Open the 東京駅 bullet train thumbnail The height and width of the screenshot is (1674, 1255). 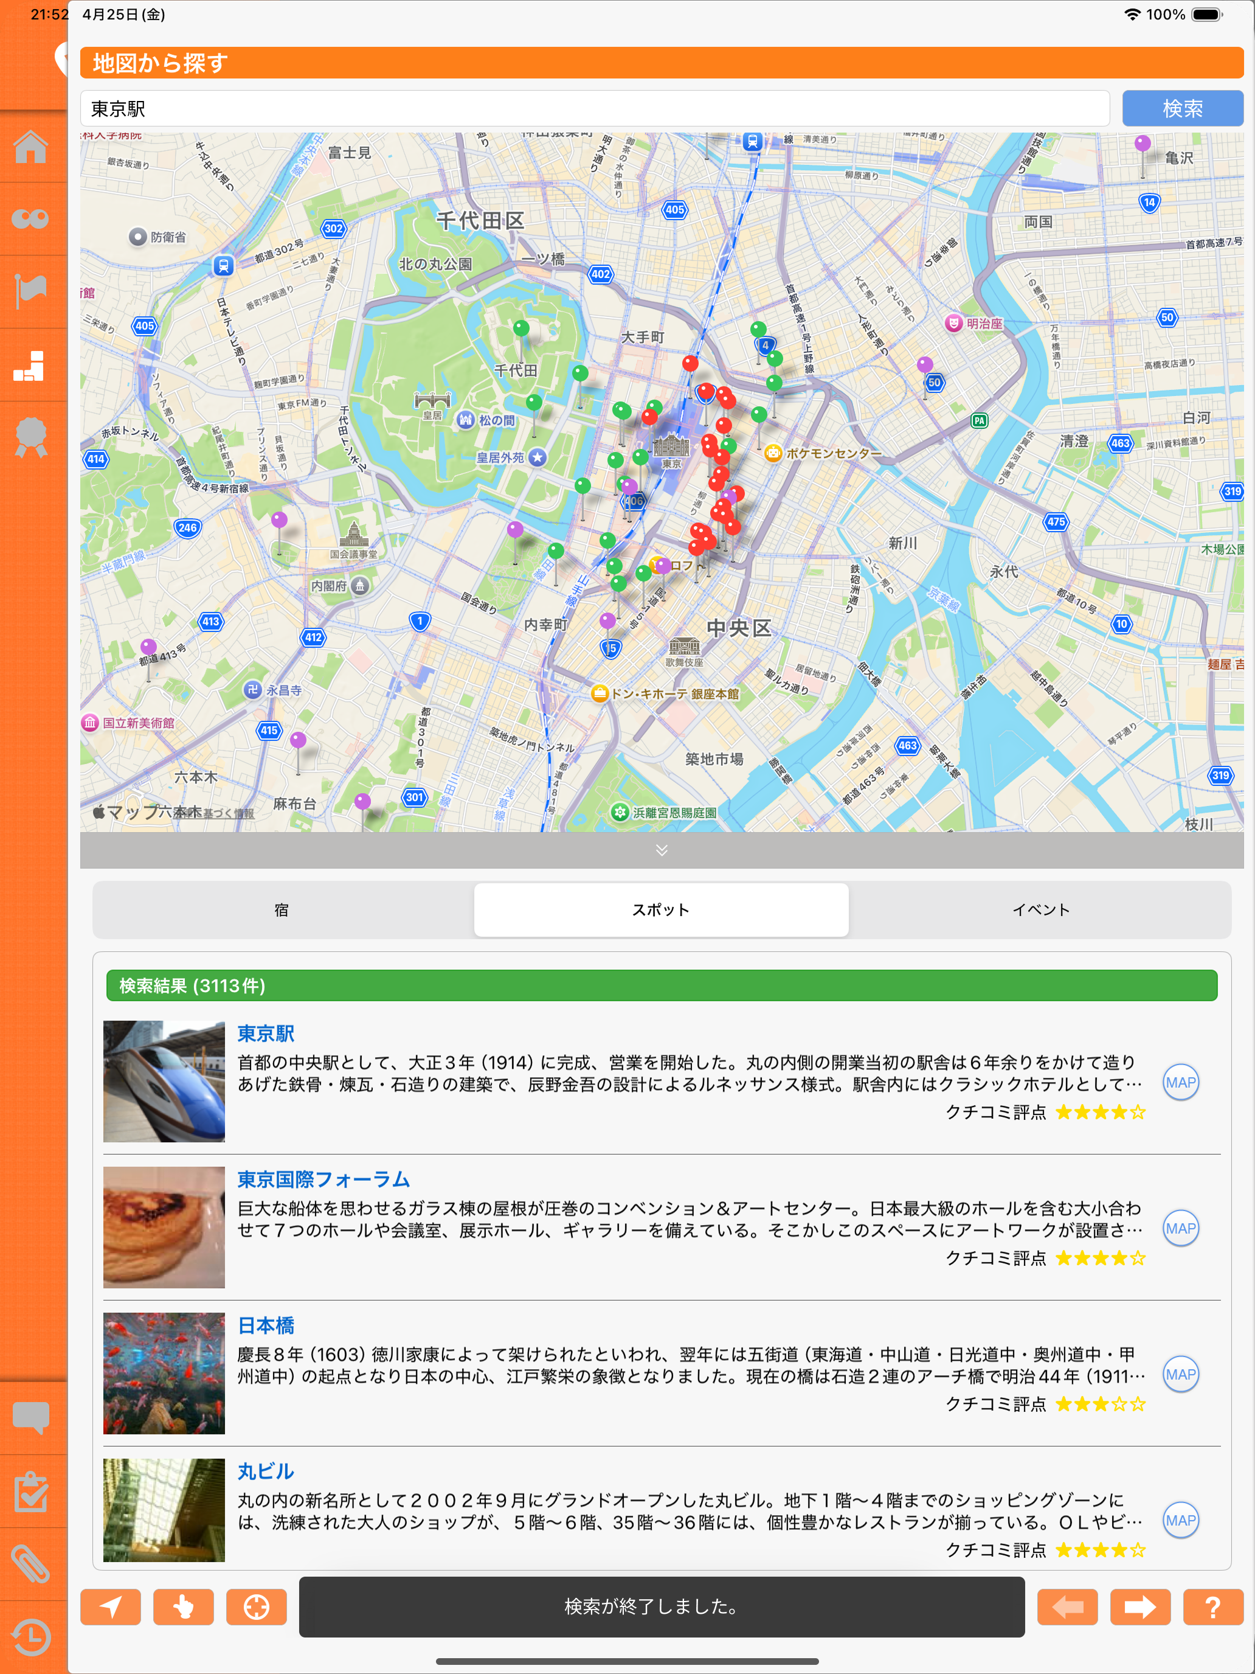click(164, 1082)
